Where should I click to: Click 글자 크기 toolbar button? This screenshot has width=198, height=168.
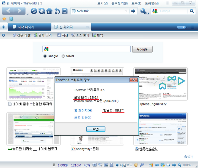pyautogui.click(x=43, y=35)
